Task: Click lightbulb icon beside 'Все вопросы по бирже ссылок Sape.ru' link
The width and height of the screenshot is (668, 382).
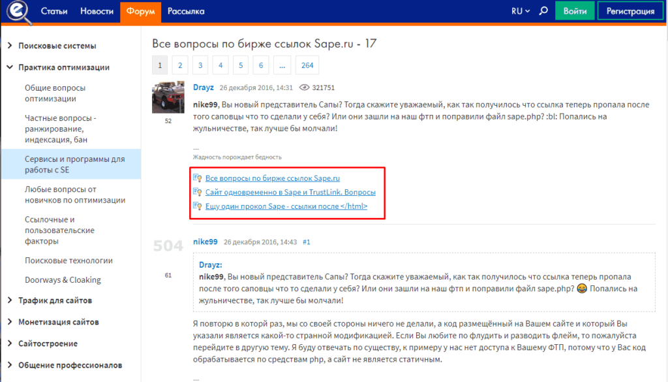Action: (197, 178)
